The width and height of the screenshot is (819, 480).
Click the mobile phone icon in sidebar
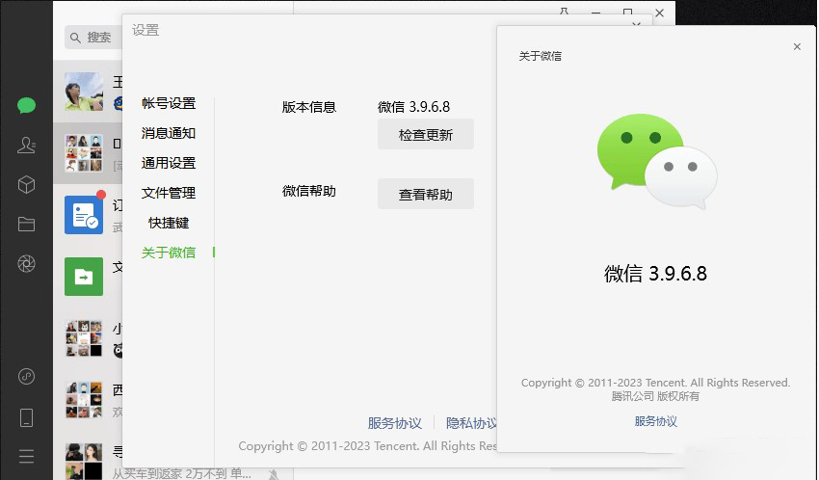(x=26, y=417)
